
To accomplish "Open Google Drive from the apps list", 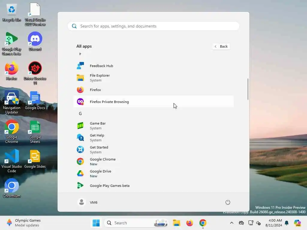I will (x=153, y=173).
